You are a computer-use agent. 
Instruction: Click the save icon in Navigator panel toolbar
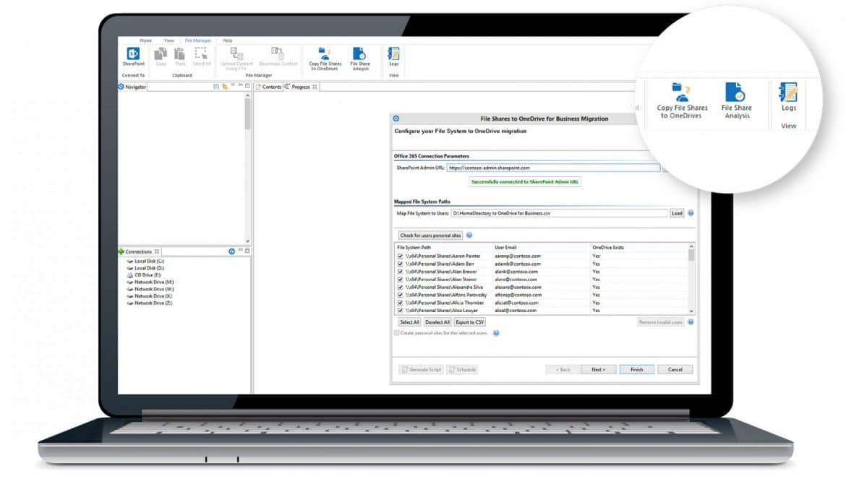(x=215, y=86)
